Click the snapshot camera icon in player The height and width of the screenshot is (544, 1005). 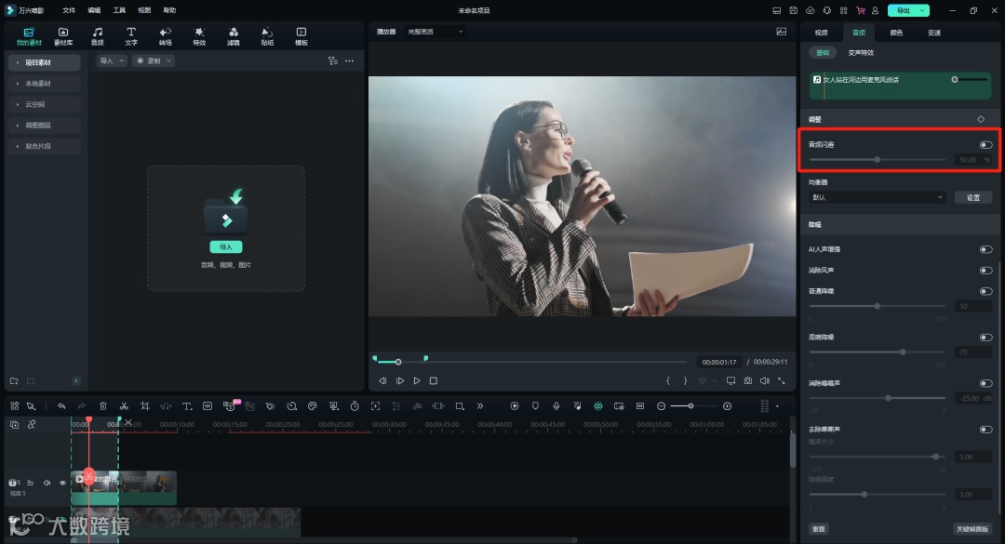click(x=748, y=380)
